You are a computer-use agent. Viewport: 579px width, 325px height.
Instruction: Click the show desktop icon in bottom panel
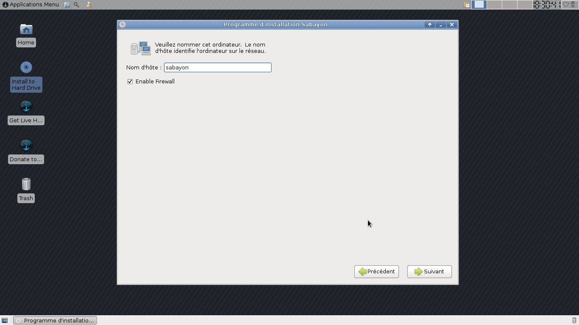pyautogui.click(x=5, y=320)
